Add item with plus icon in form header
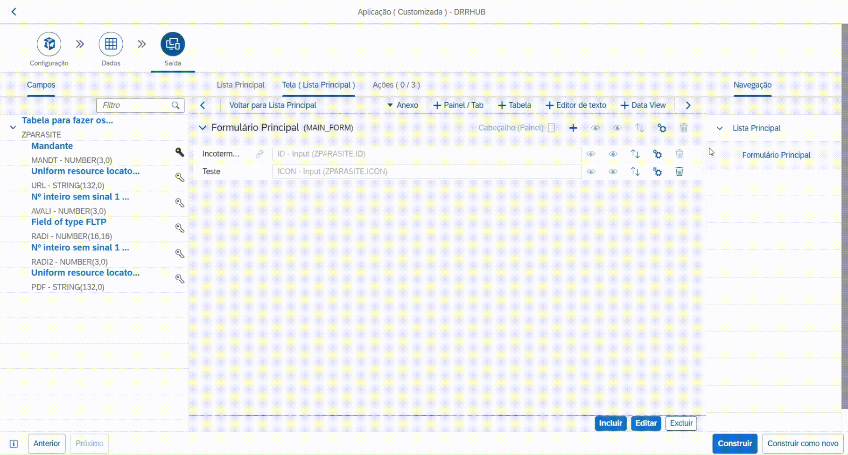The height and width of the screenshot is (455, 848). tap(573, 128)
